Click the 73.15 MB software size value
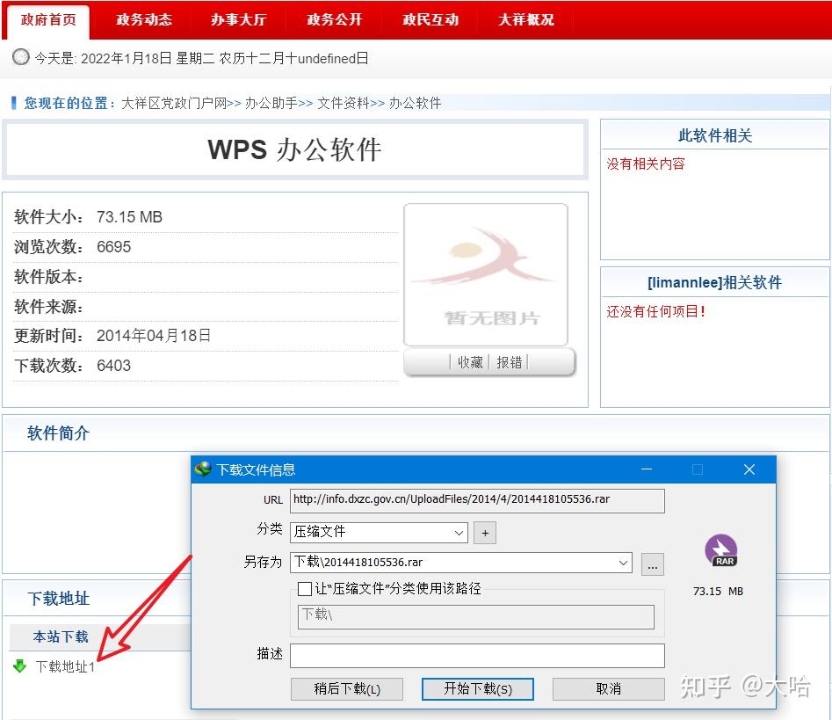Image resolution: width=832 pixels, height=720 pixels. (129, 217)
